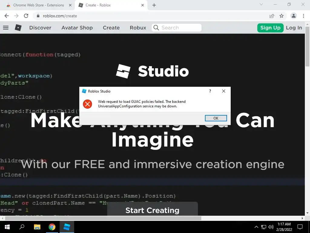Open Discover in Roblox navigation

(40, 28)
